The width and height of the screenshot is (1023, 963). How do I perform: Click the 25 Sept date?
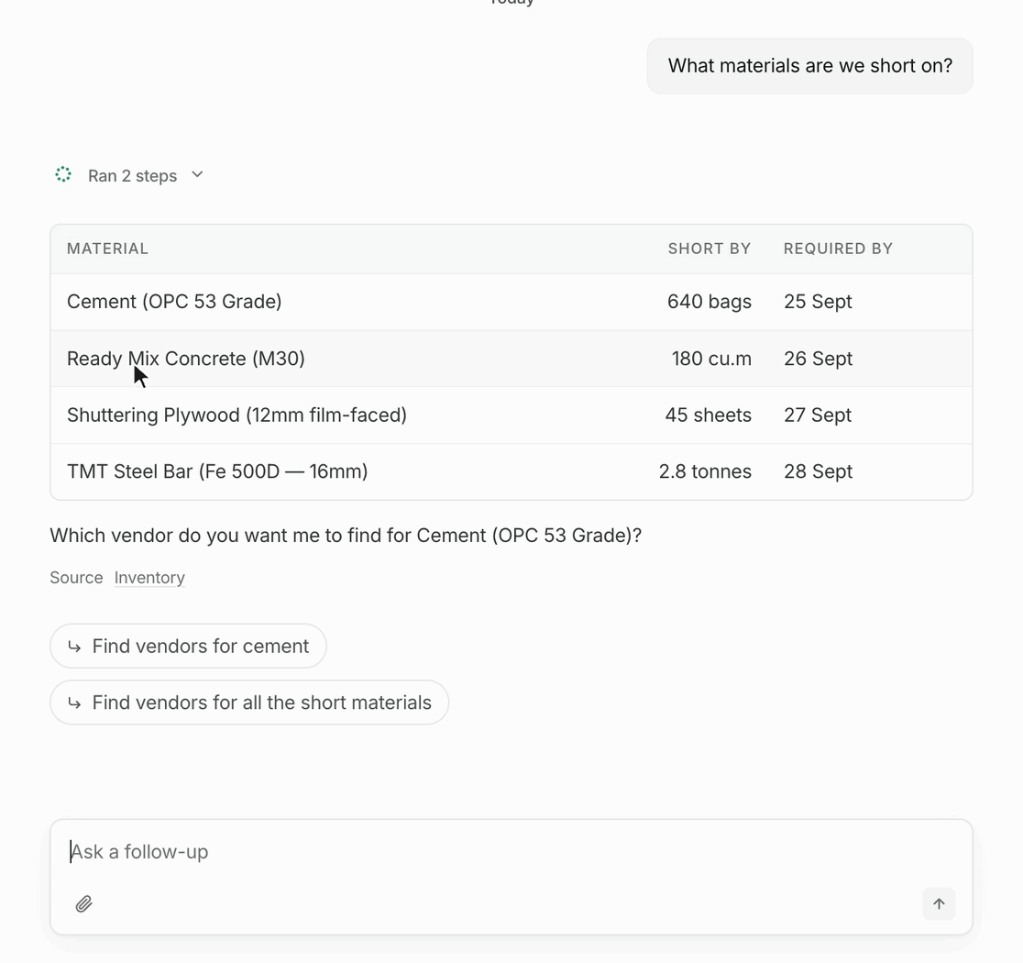tap(819, 302)
